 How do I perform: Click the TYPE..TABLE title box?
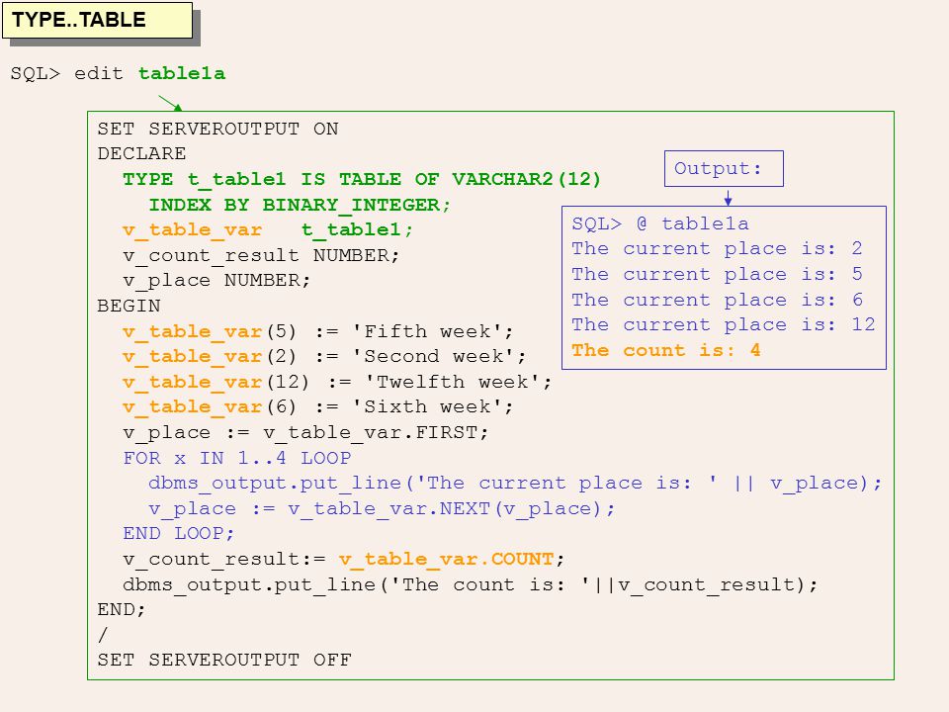click(x=98, y=20)
